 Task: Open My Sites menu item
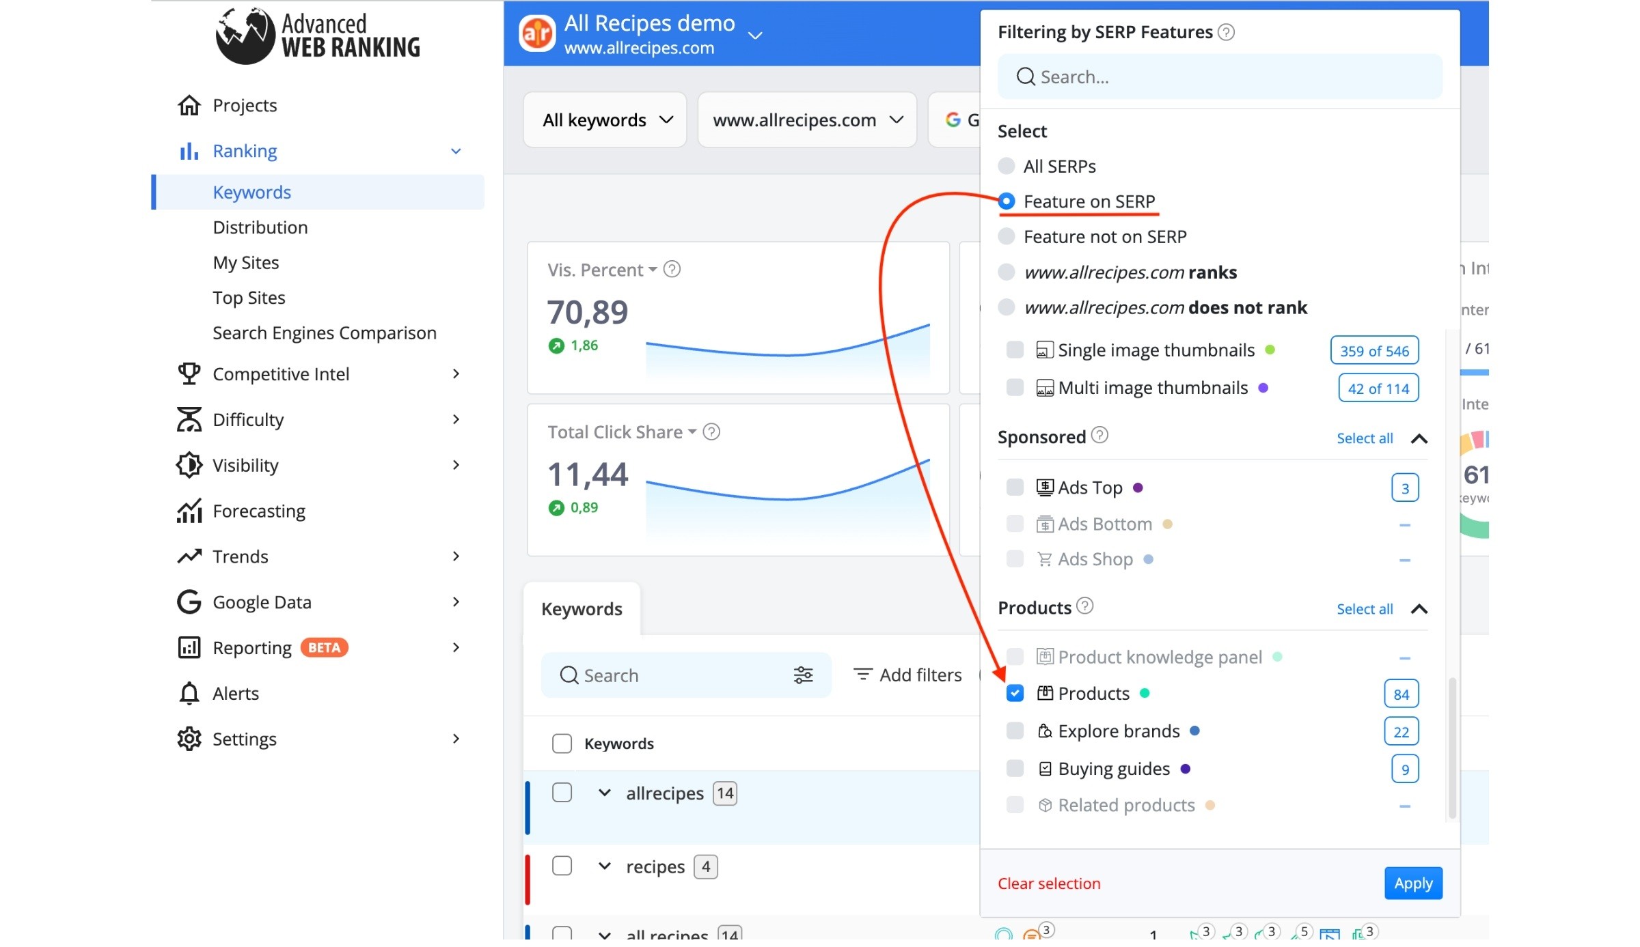246,264
